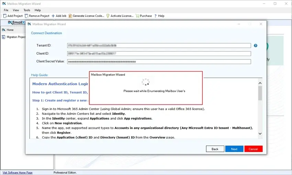292x175 pixels.
Task: Click the Add Job plus icon
Action: (x=53, y=16)
